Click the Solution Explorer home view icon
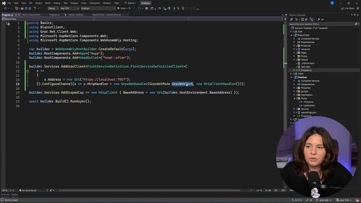This screenshot has width=361, height=203. pos(291,20)
